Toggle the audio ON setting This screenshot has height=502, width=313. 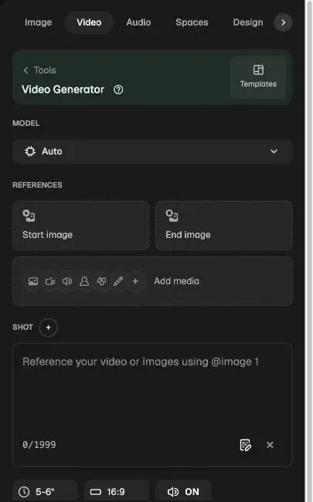[x=184, y=491]
